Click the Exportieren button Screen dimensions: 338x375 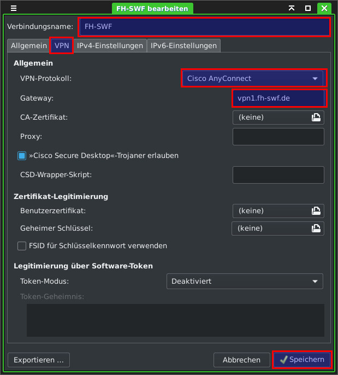39,360
